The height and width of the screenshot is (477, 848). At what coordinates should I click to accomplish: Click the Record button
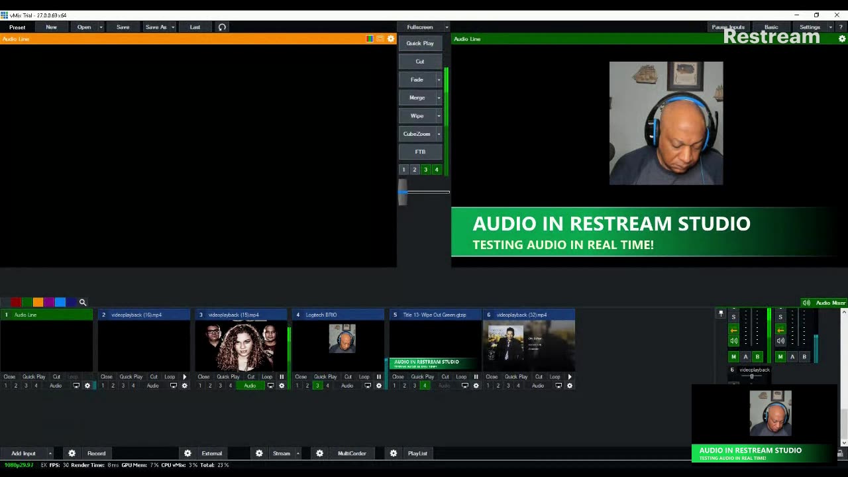point(96,453)
